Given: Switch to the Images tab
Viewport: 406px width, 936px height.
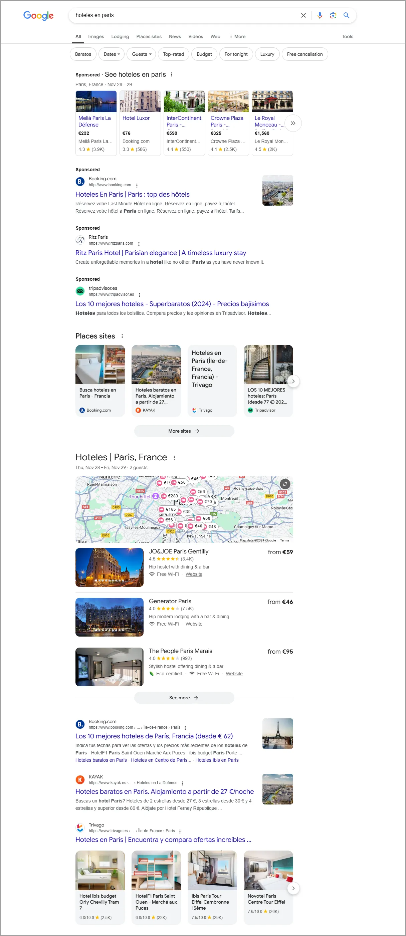Looking at the screenshot, I should tap(96, 36).
